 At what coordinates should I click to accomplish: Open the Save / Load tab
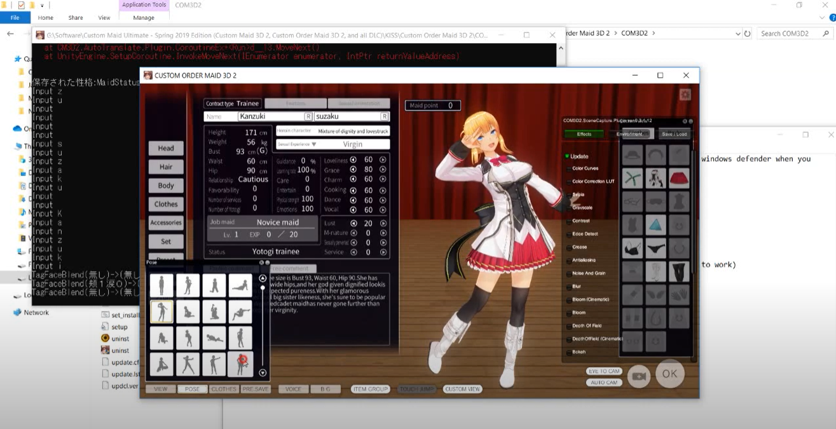(x=675, y=134)
